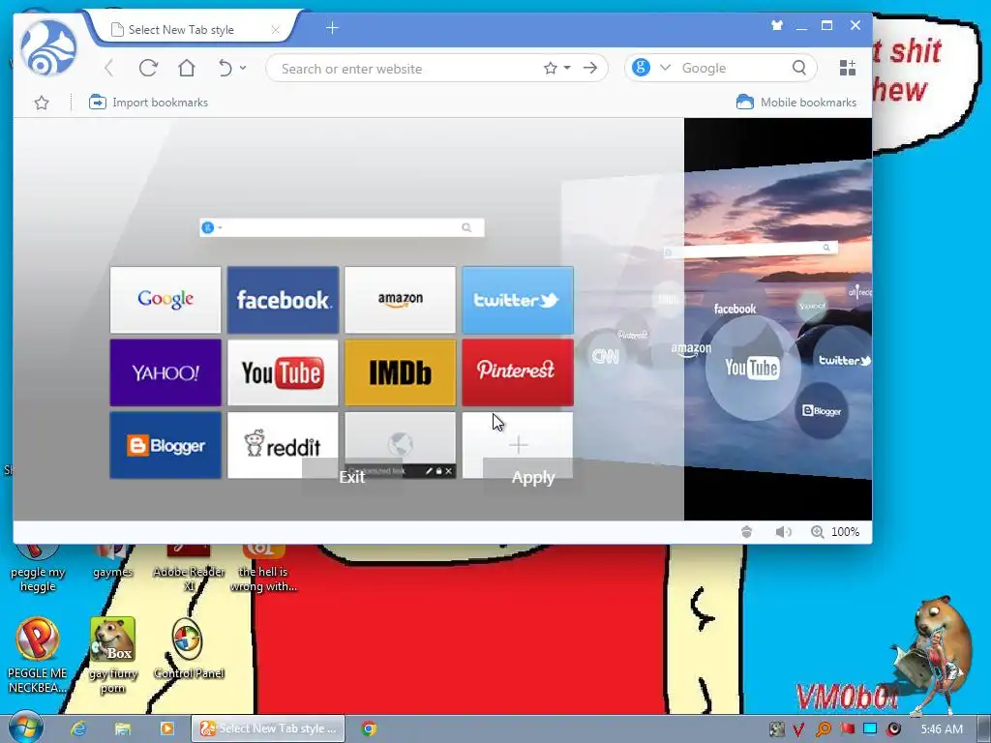Open the Control Panel desktop icon
This screenshot has height=743, width=991.
(189, 649)
